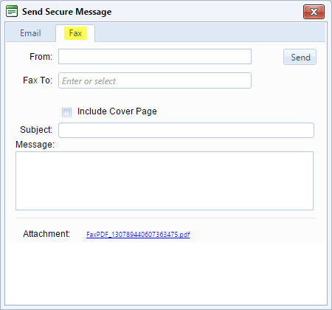
Task: Open the Fax To combo box
Action: [155, 80]
